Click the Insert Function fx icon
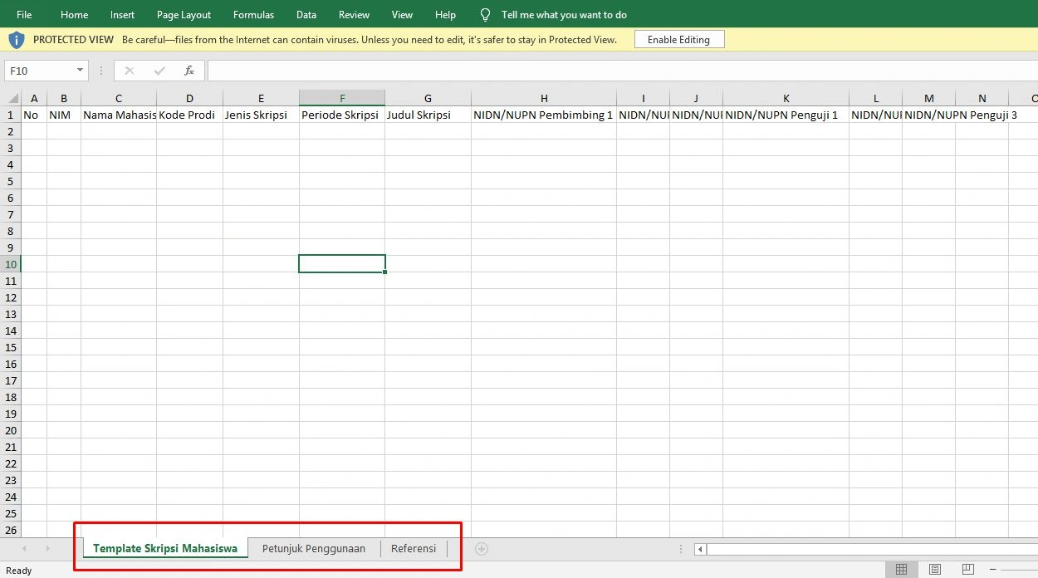 (x=189, y=71)
